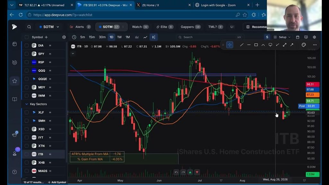Tick the checkbox beside XLF
This screenshot has width=329, height=185.
[27, 112]
